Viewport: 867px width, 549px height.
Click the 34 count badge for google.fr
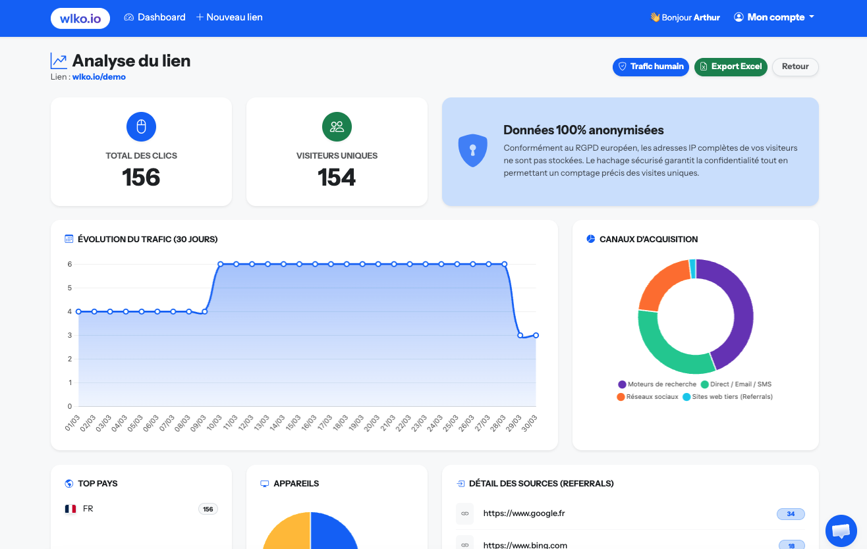click(791, 514)
